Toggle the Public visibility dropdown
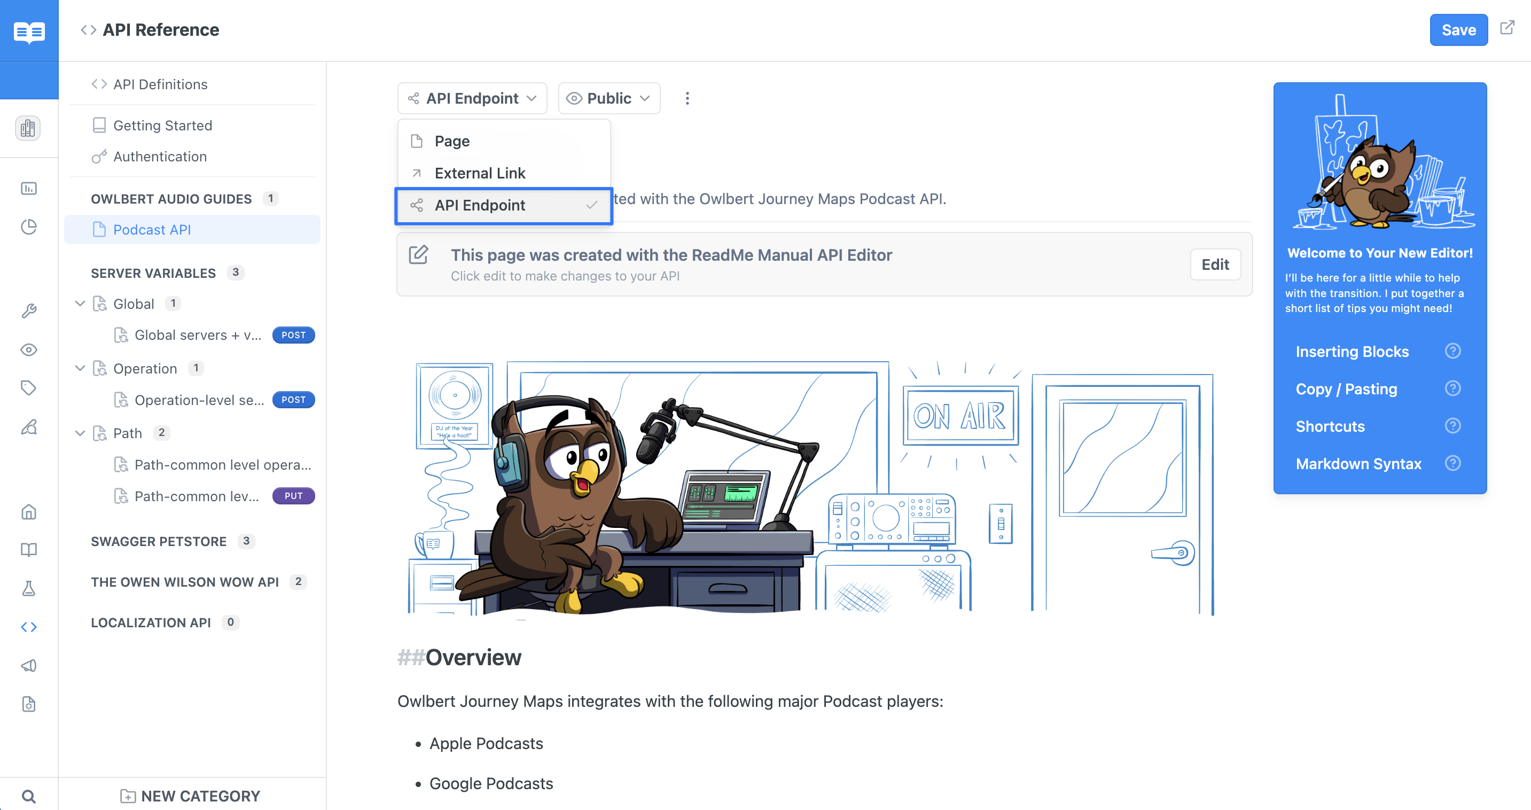Viewport: 1531px width, 810px height. [x=608, y=98]
